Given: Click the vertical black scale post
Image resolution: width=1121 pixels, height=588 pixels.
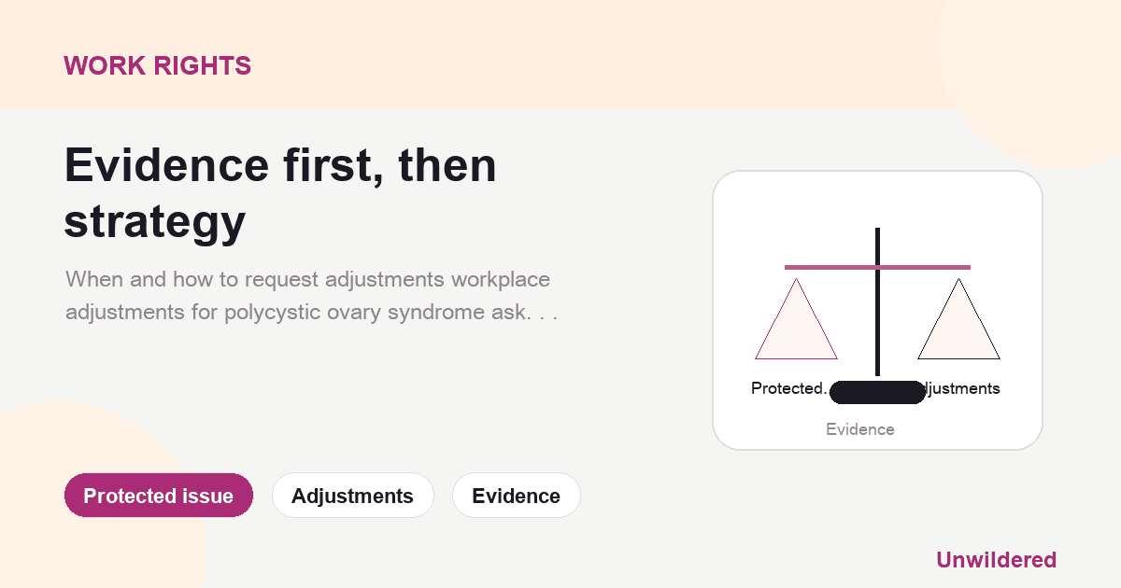Looking at the screenshot, I should [x=877, y=301].
